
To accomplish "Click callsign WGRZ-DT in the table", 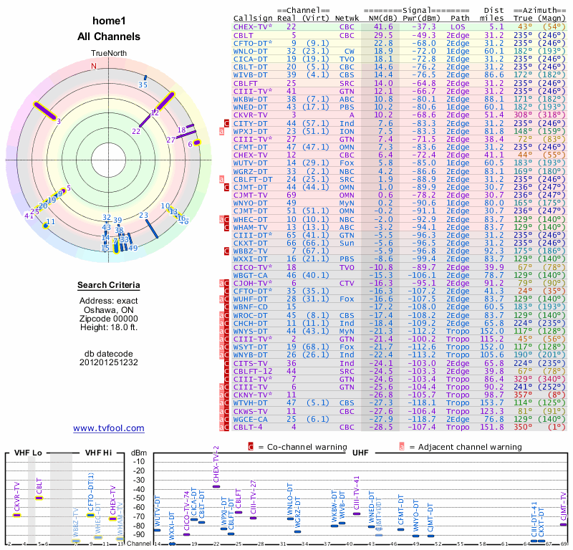I will (x=251, y=171).
